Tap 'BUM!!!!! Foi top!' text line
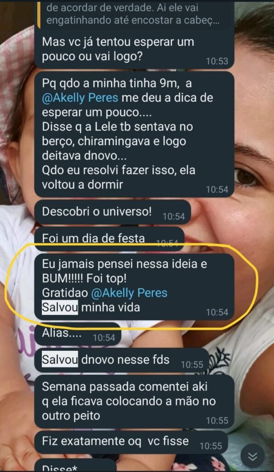Viewport: 274px width, 472px height. pyautogui.click(x=84, y=279)
